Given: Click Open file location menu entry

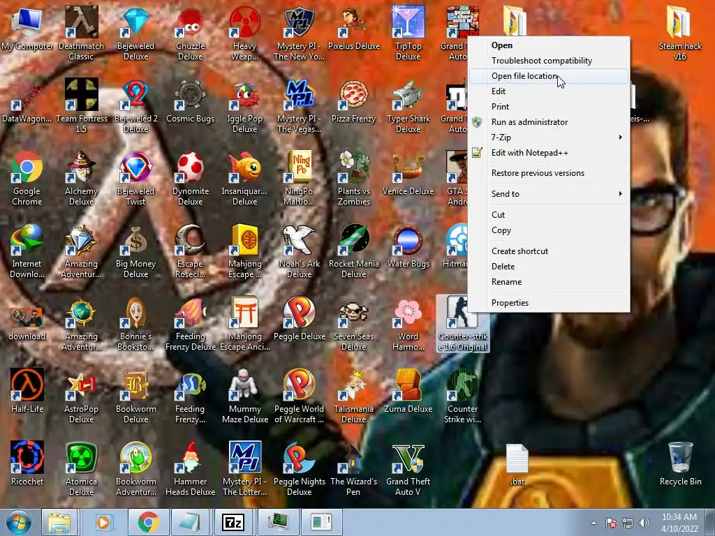Looking at the screenshot, I should click(549, 76).
